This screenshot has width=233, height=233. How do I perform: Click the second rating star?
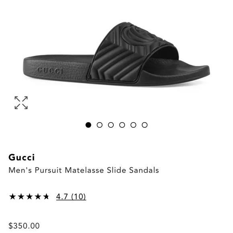(21, 196)
